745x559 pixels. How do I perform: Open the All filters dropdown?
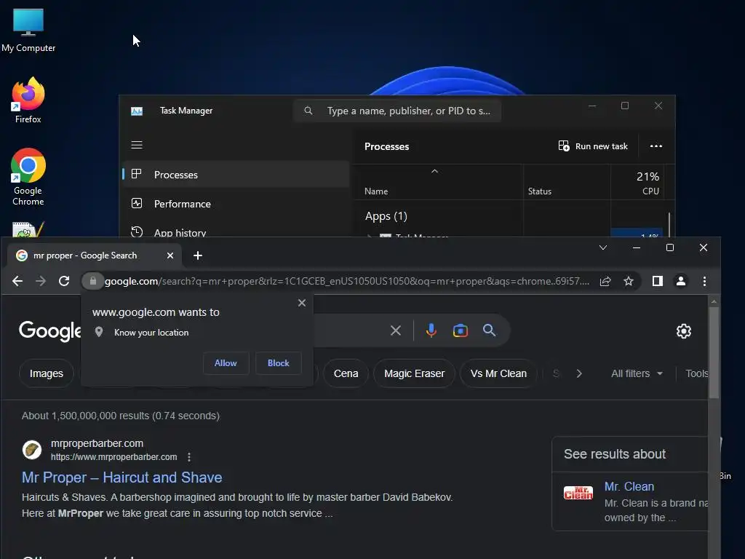[x=637, y=373]
